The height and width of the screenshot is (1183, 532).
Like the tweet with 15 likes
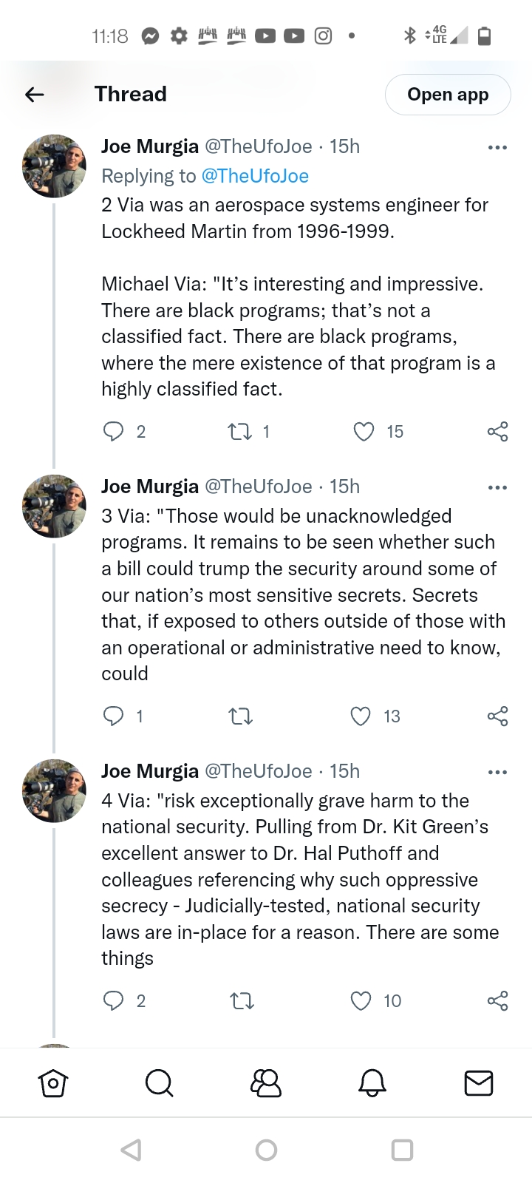pyautogui.click(x=364, y=431)
